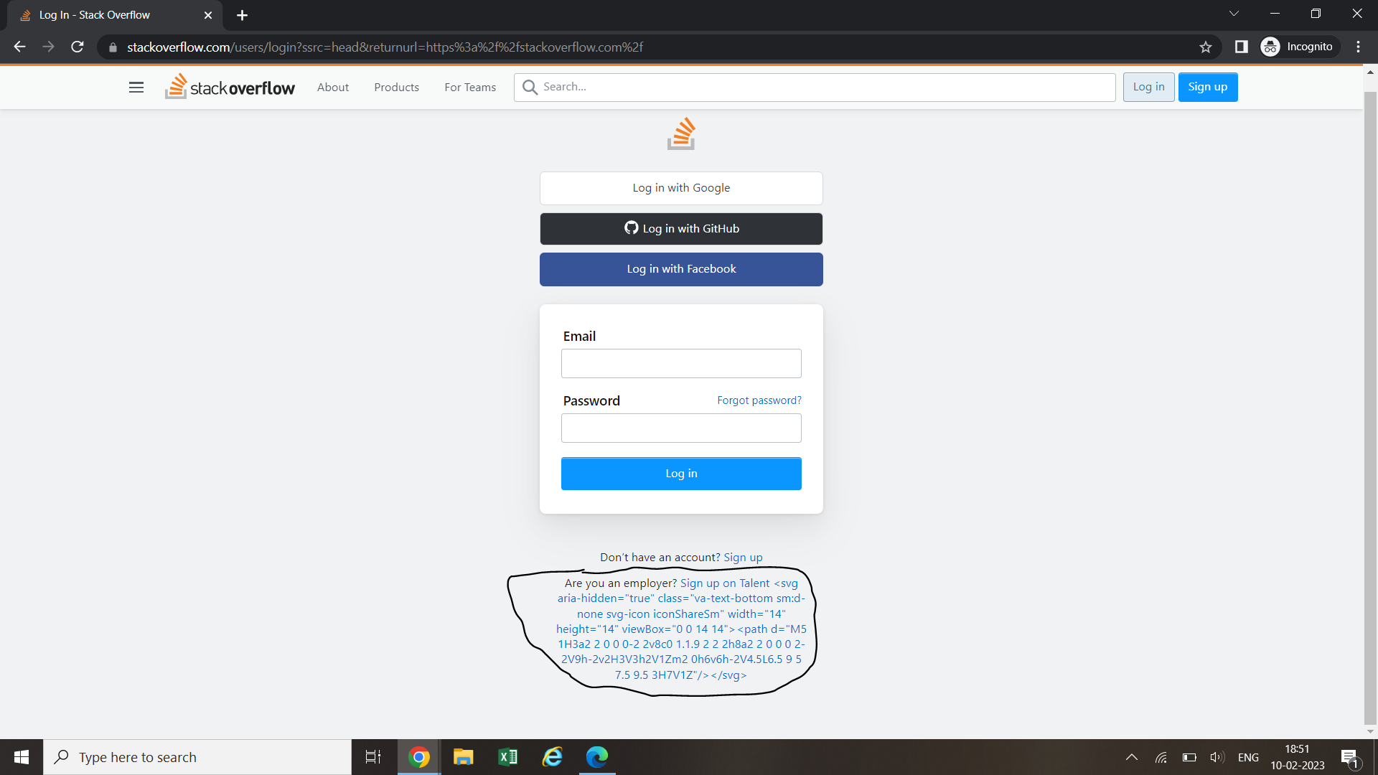
Task: Open the hamburger menu on Stack Overflow
Action: (x=136, y=87)
